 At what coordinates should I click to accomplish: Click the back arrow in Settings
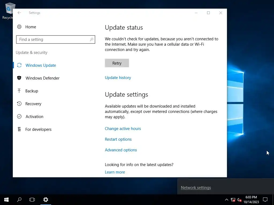(19, 13)
